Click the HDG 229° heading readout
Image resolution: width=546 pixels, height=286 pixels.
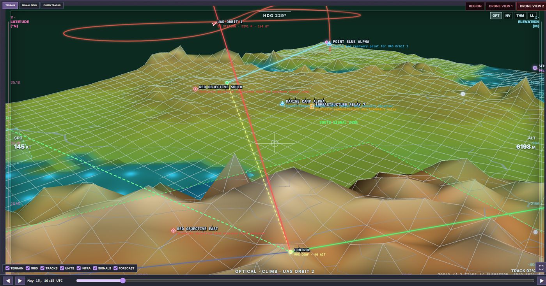pyautogui.click(x=275, y=16)
